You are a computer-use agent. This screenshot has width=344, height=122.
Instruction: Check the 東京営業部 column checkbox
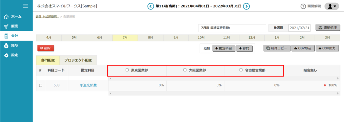pyautogui.click(x=127, y=70)
